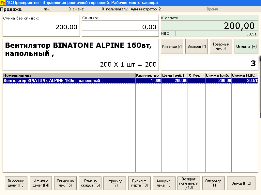Click the % Руч. column header

[197, 75]
